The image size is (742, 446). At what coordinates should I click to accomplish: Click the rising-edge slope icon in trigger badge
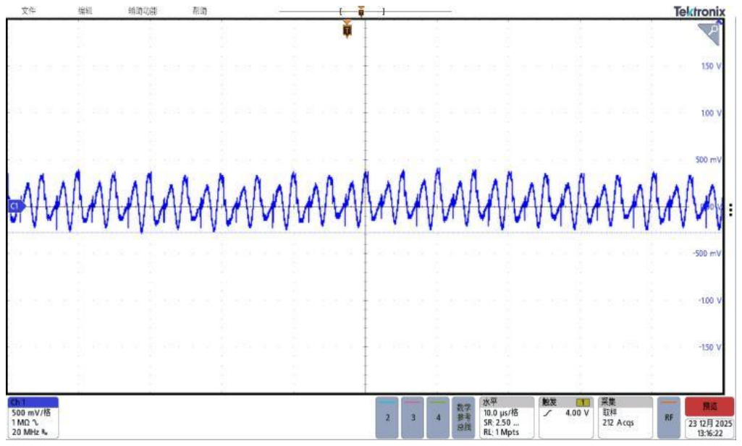[548, 413]
